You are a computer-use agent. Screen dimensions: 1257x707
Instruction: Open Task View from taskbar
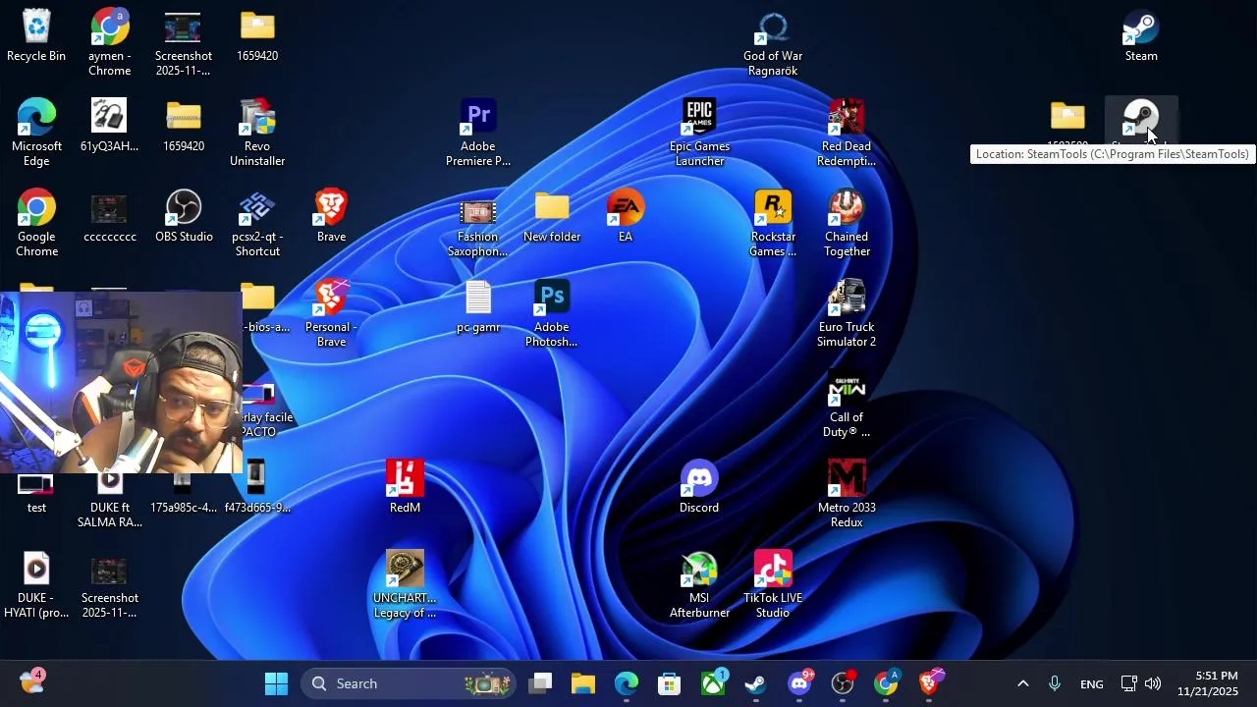(540, 683)
